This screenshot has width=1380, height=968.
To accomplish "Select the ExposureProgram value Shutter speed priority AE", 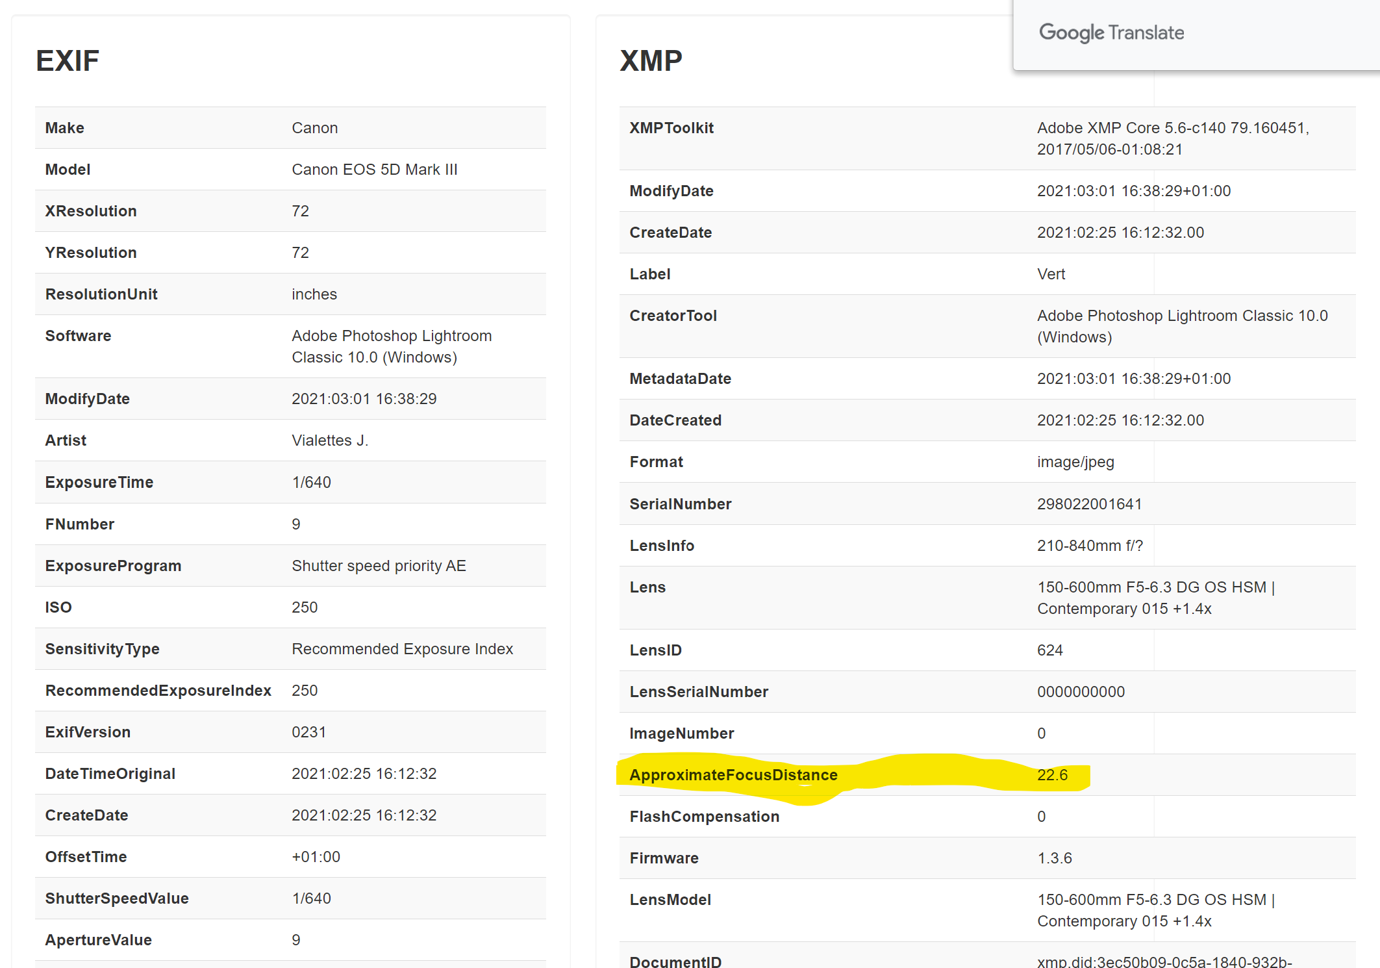I will (379, 566).
